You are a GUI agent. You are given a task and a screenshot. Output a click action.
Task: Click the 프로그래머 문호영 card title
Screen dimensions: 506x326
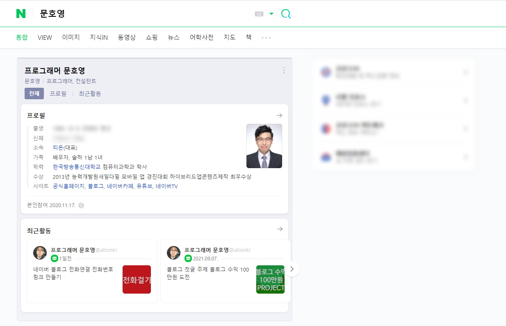(55, 71)
